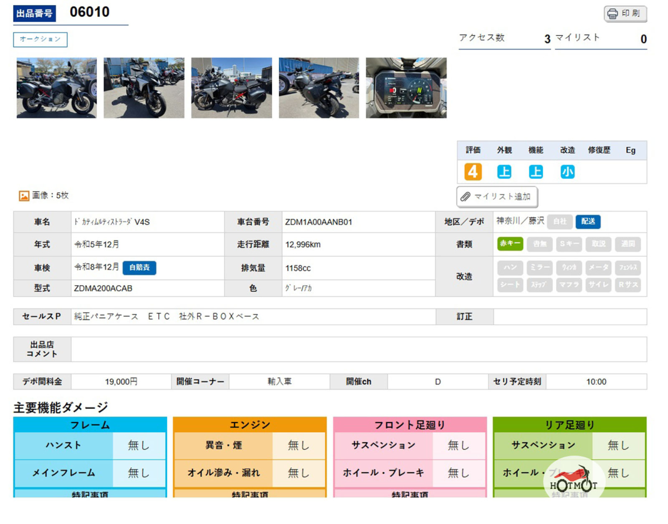Click the アクセス数 count value 3
The image size is (668, 524).
[547, 39]
